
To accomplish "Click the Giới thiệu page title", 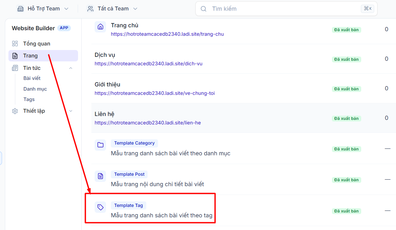I will pos(107,84).
